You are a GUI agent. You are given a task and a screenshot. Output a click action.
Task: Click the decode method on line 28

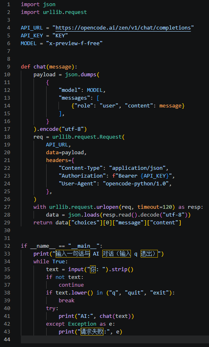(150, 215)
